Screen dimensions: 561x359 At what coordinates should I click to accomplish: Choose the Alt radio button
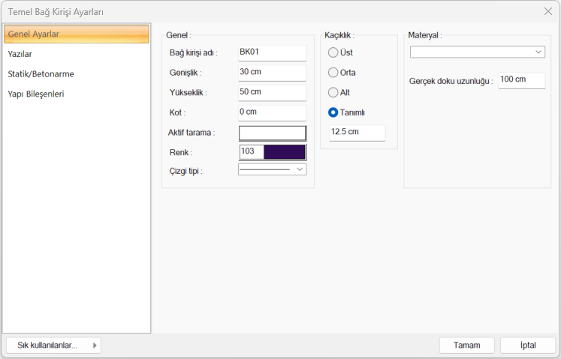click(x=333, y=92)
